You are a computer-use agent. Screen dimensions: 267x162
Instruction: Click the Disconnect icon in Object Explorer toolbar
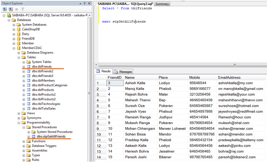coord(10,9)
